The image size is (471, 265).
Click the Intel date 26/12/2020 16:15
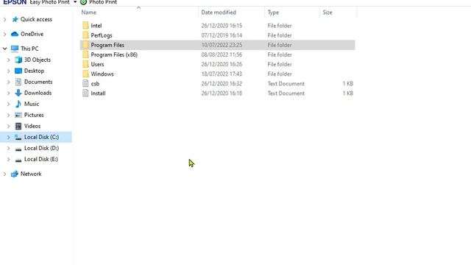tap(222, 26)
